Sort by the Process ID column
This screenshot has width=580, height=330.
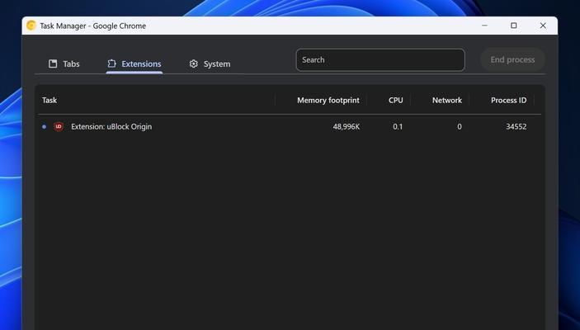(508, 101)
